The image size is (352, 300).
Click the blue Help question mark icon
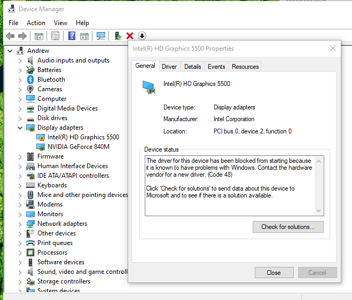click(x=72, y=36)
